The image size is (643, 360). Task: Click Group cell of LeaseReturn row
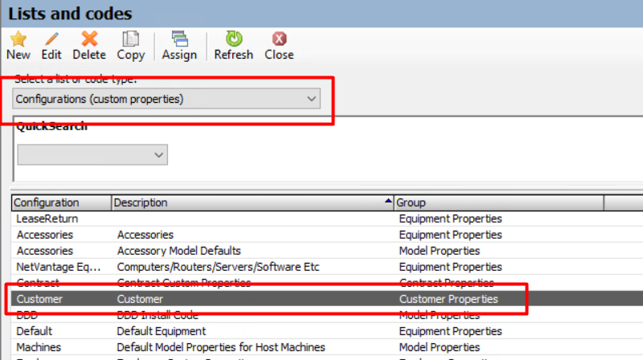coord(450,219)
